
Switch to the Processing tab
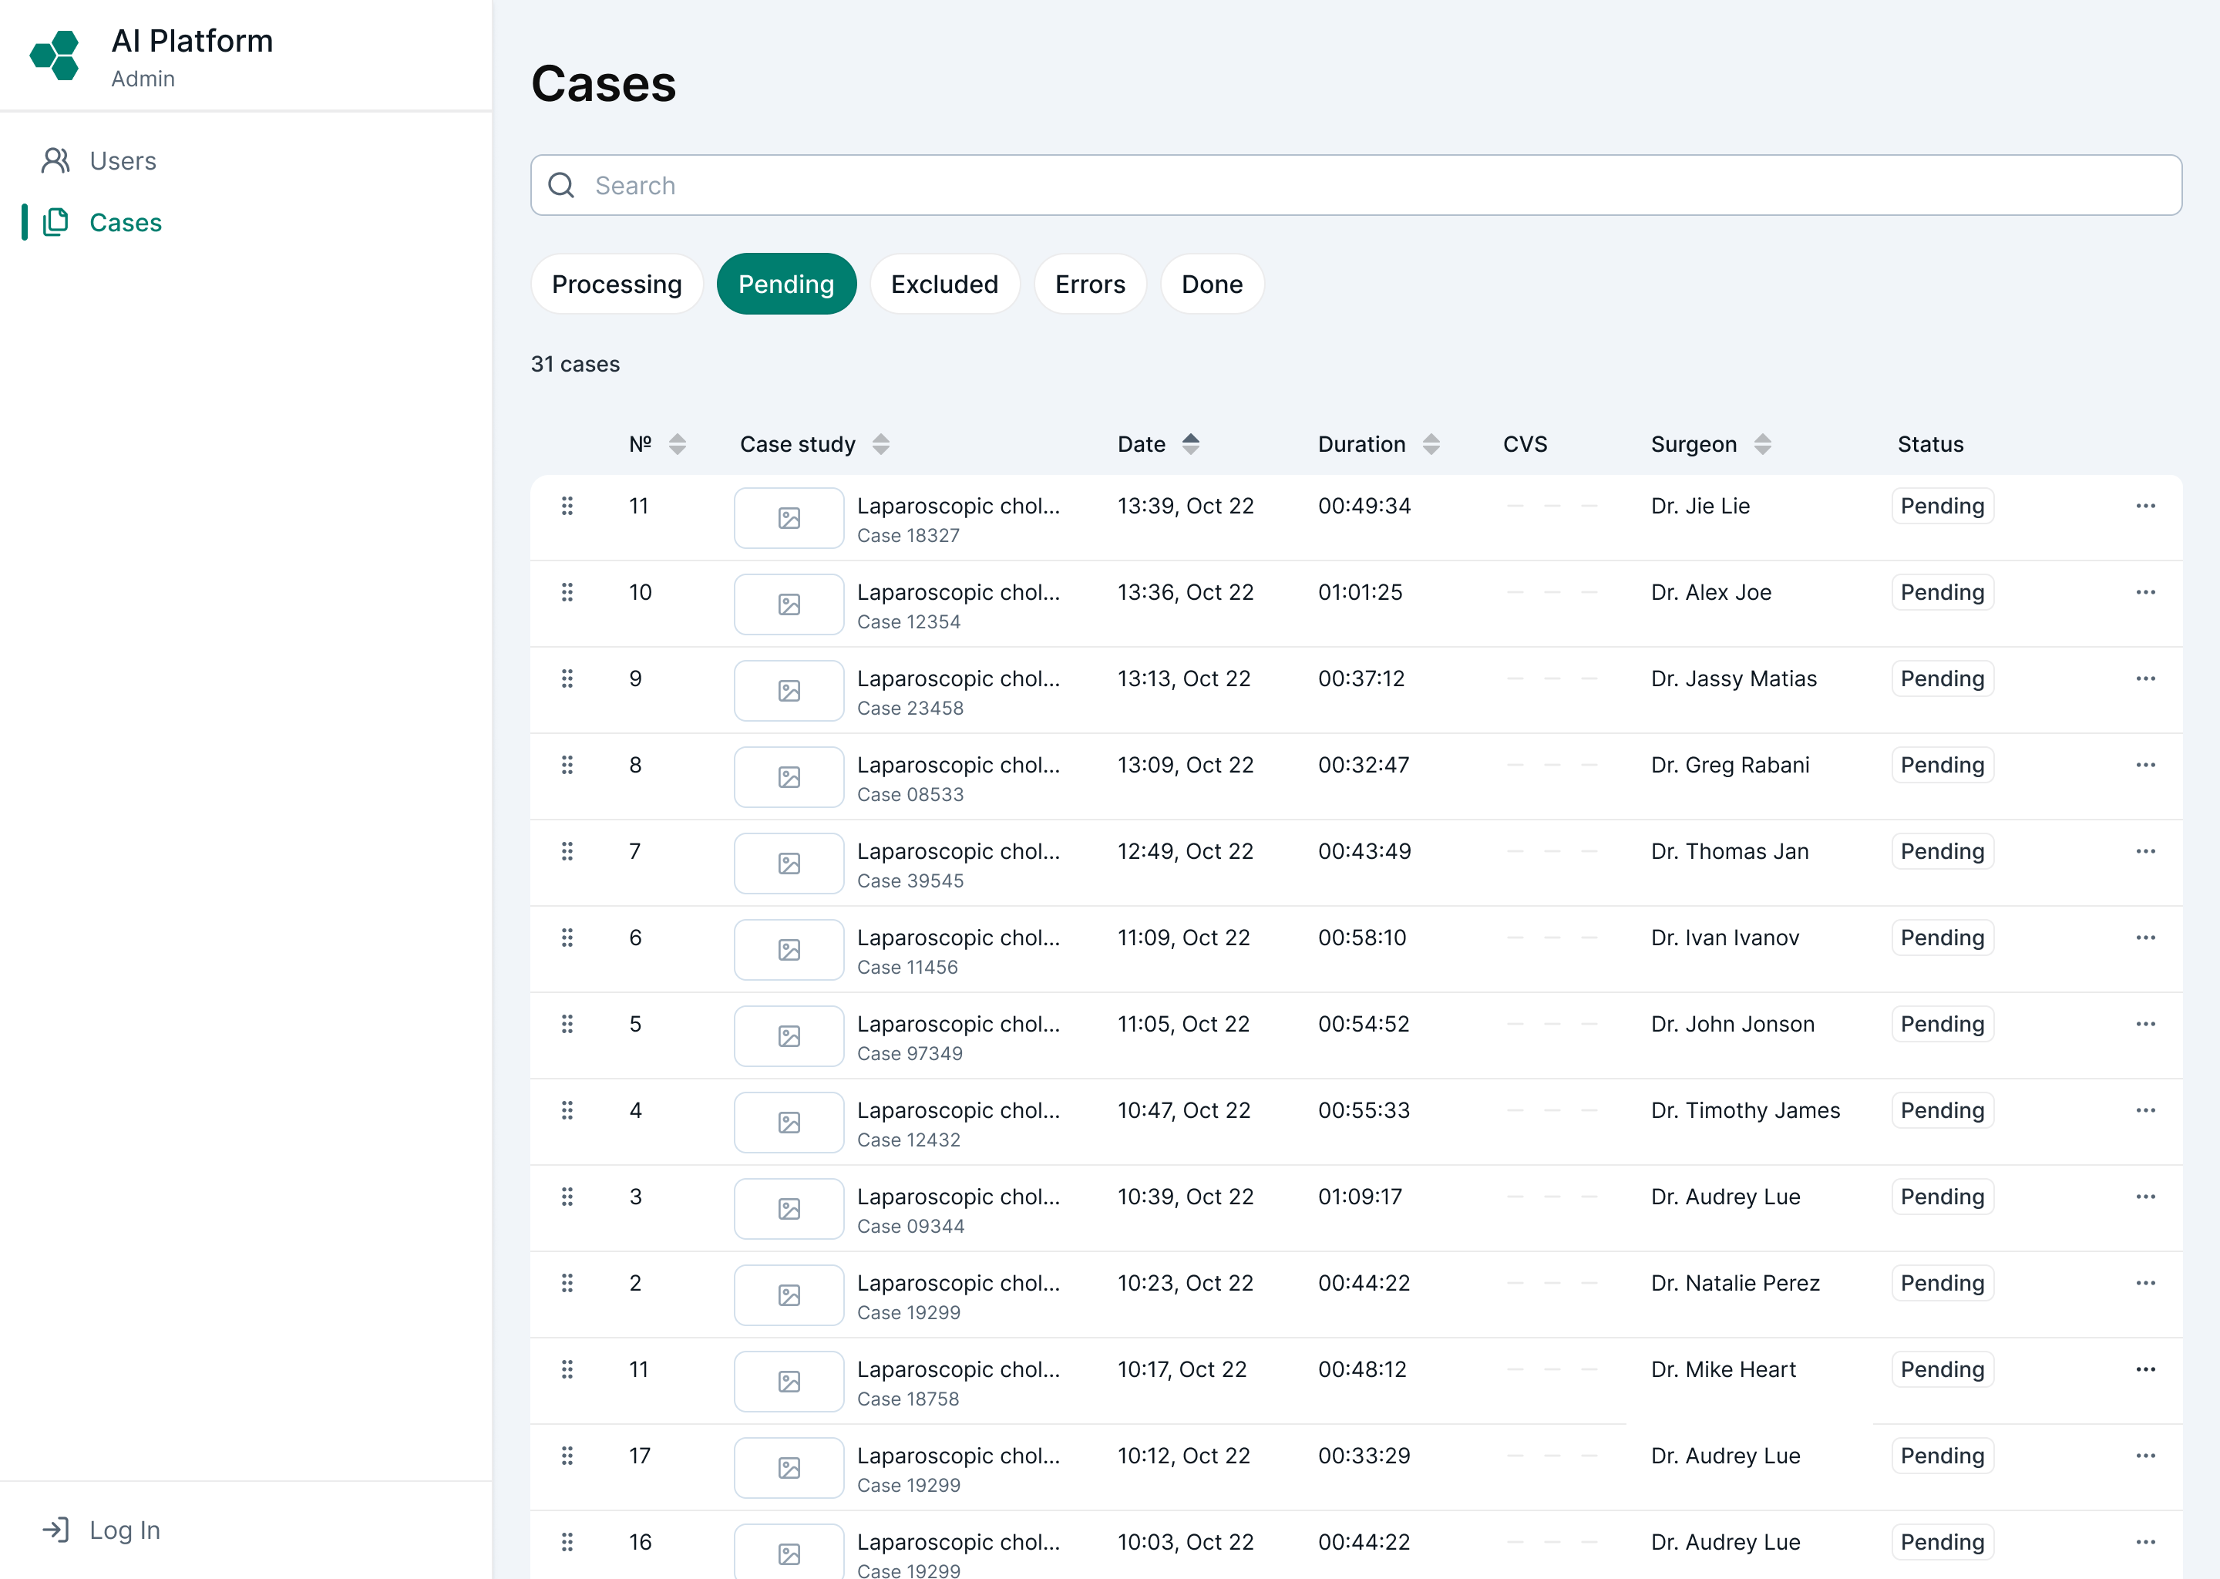click(616, 284)
